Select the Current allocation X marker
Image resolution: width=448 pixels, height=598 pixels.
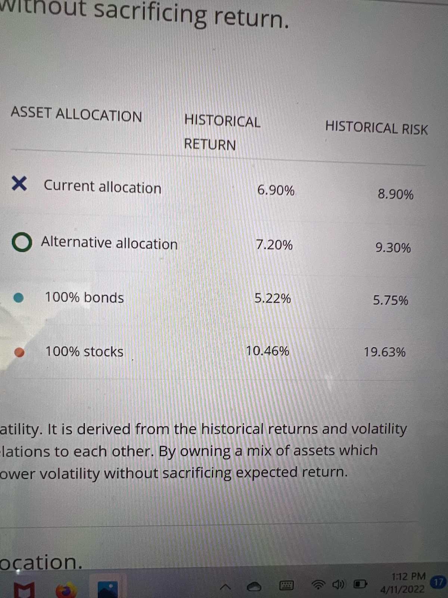pyautogui.click(x=19, y=184)
